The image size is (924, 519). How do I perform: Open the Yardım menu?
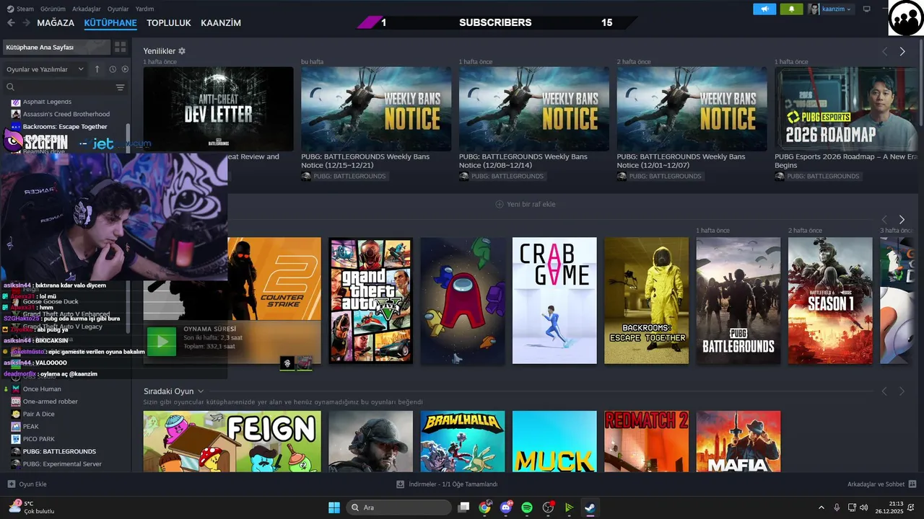click(145, 9)
